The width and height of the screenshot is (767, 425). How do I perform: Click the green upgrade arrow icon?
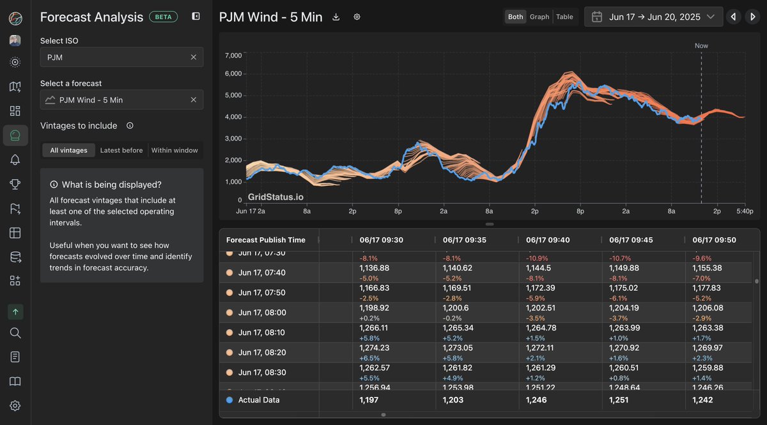pyautogui.click(x=15, y=312)
